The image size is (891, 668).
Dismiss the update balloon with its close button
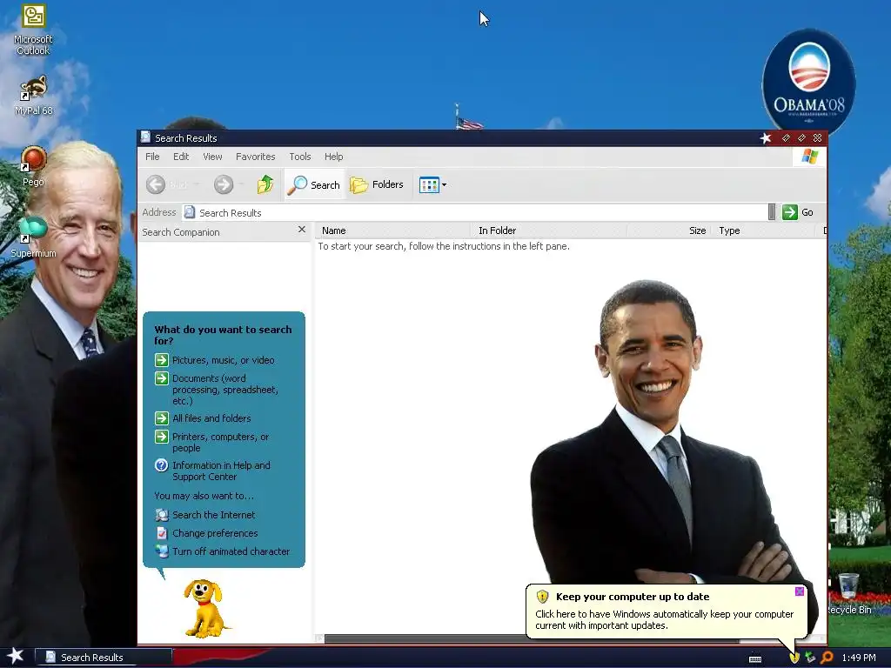click(799, 591)
